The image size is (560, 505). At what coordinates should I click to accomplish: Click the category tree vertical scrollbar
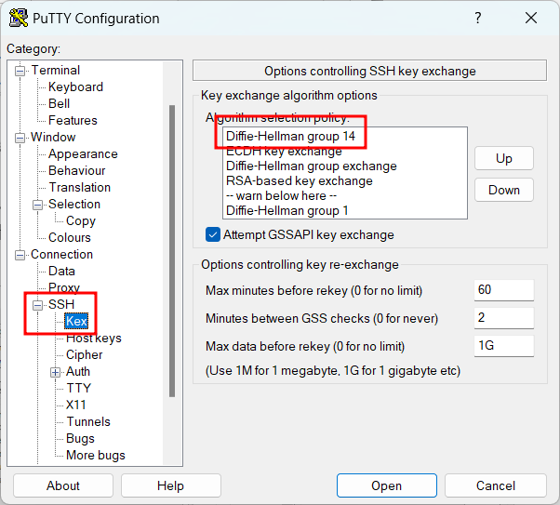172,251
